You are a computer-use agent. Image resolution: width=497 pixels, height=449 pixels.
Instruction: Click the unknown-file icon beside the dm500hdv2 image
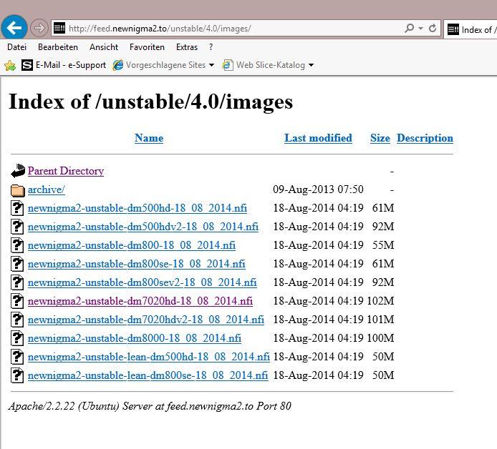tap(17, 227)
